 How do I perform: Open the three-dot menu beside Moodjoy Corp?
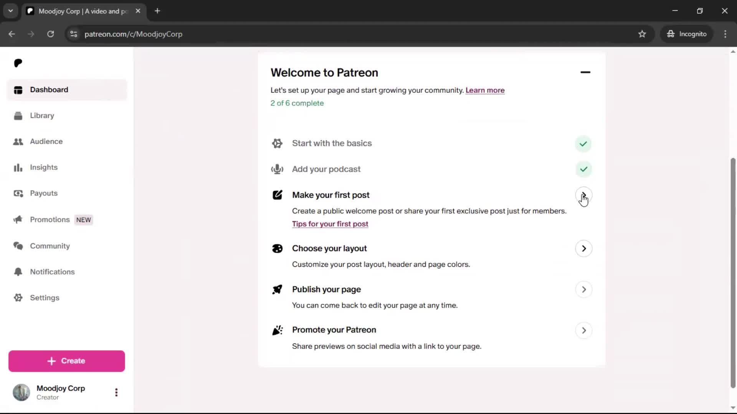(x=116, y=393)
